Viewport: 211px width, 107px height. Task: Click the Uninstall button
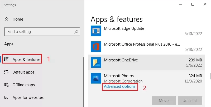[190, 100]
